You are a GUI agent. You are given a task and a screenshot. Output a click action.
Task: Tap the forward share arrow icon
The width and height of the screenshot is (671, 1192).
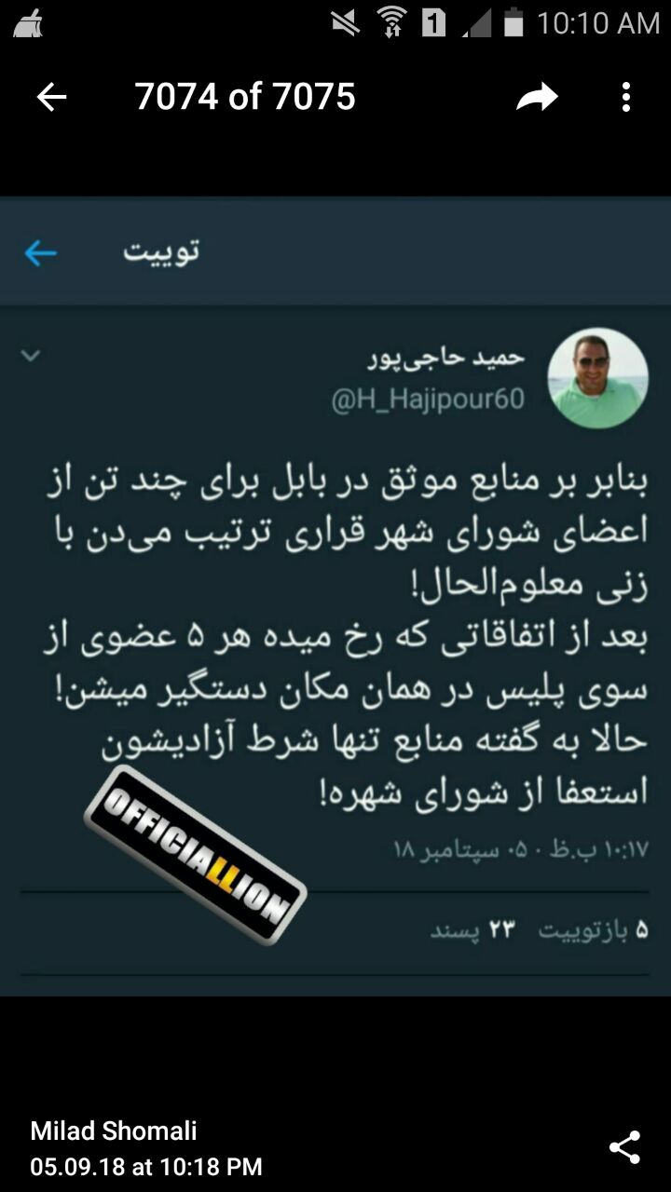537,97
